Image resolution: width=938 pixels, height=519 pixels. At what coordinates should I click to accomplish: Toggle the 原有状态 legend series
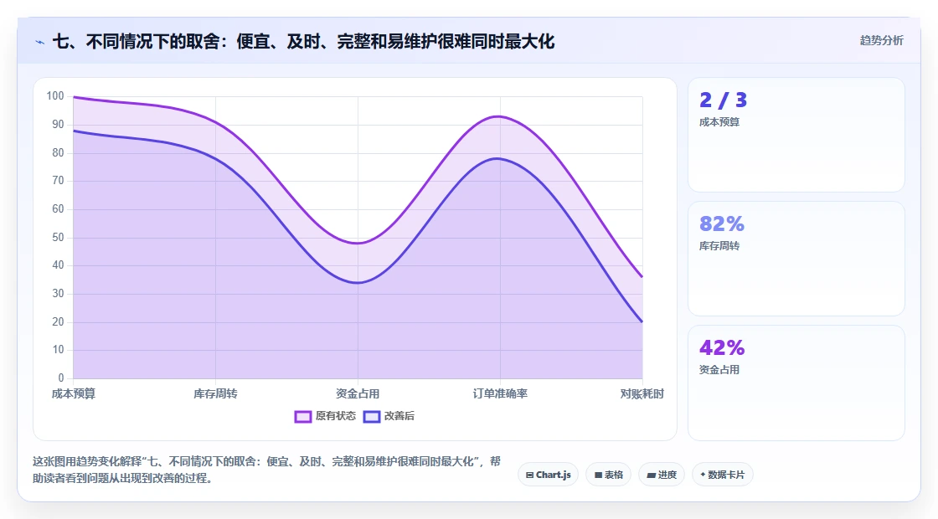tap(325, 416)
